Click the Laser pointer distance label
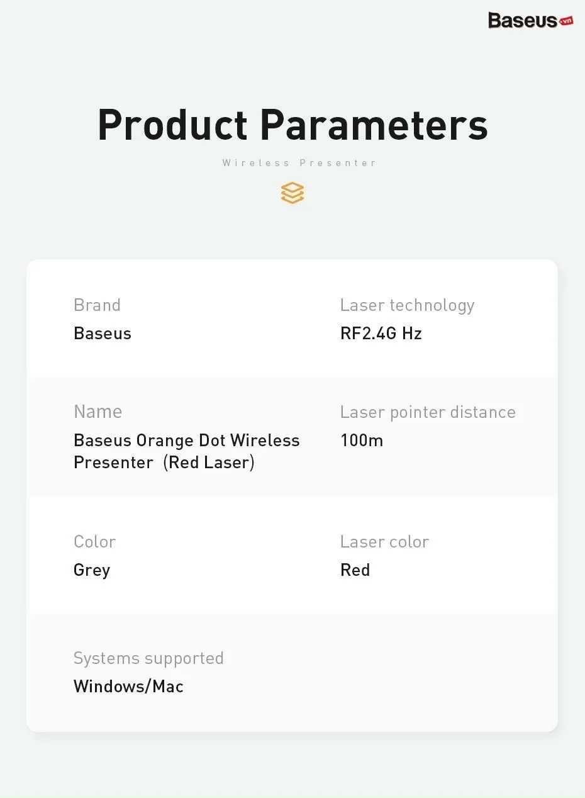 (x=428, y=412)
